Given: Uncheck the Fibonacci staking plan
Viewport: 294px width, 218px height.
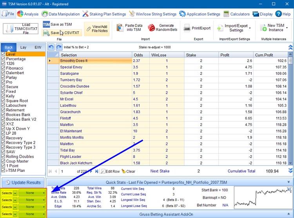Looking at the screenshot, I should click(4, 68).
